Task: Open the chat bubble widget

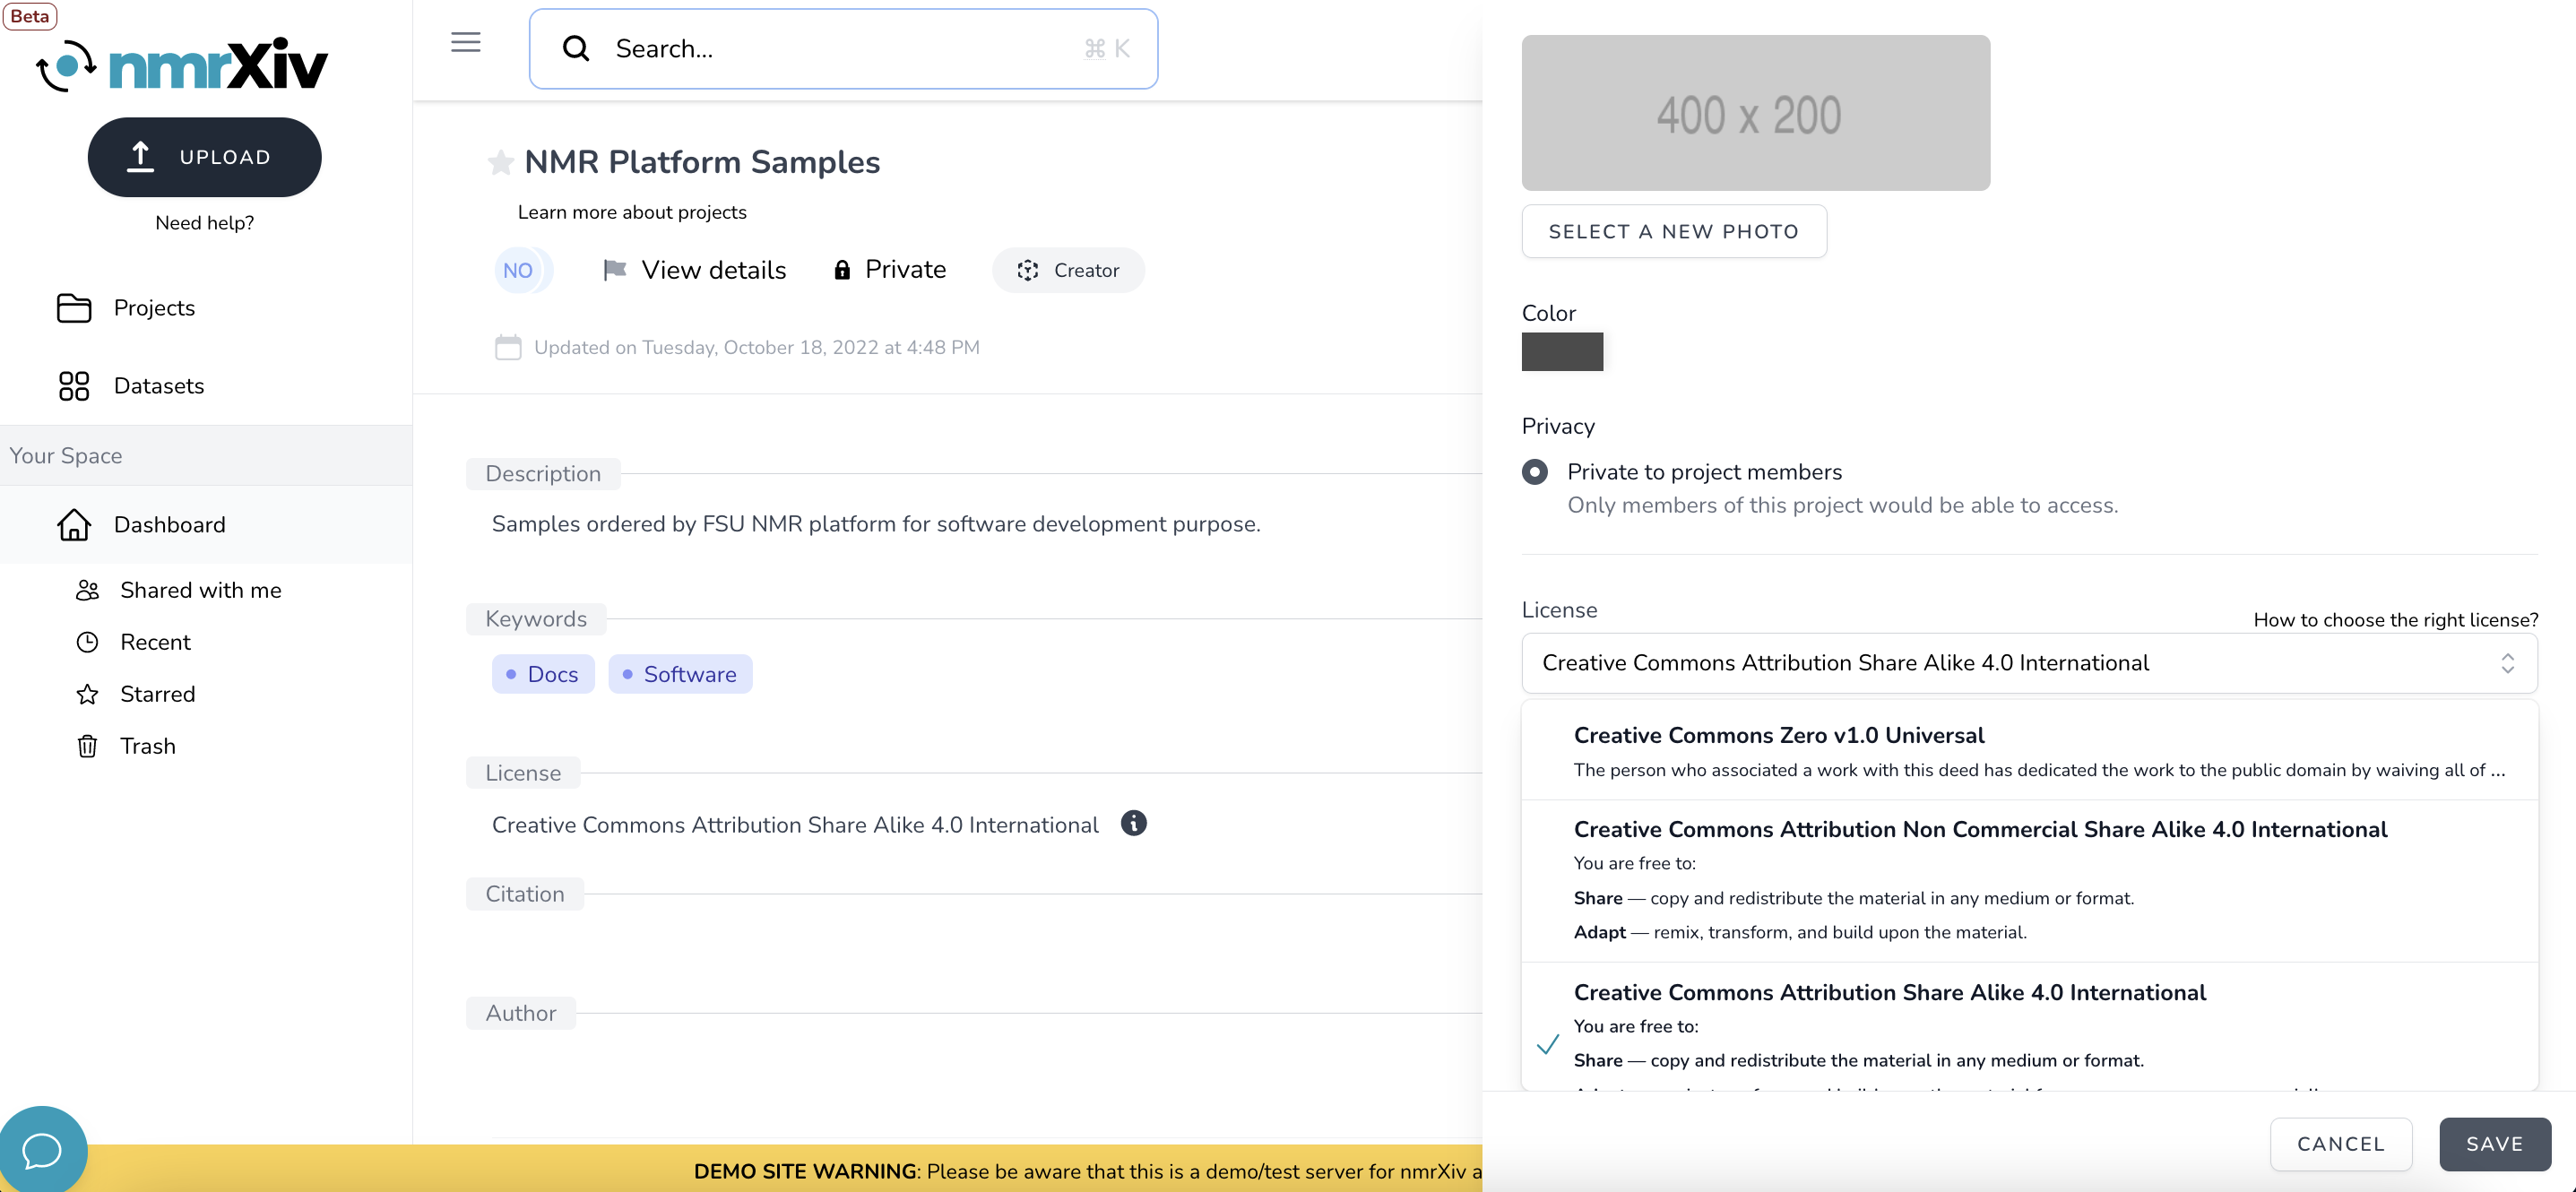Action: tap(42, 1150)
